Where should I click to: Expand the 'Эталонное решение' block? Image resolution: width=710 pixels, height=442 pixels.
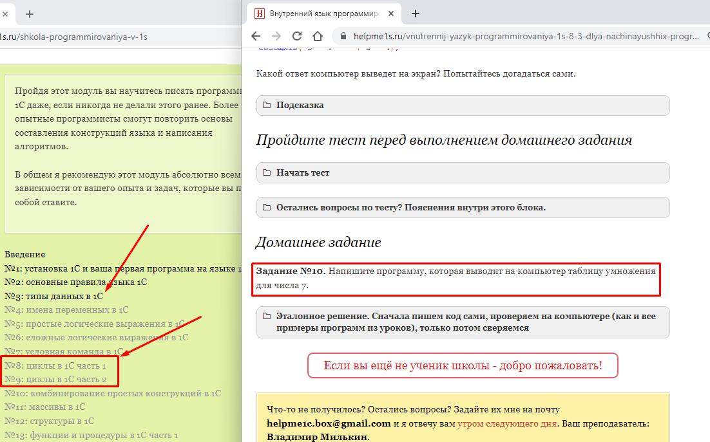click(463, 322)
